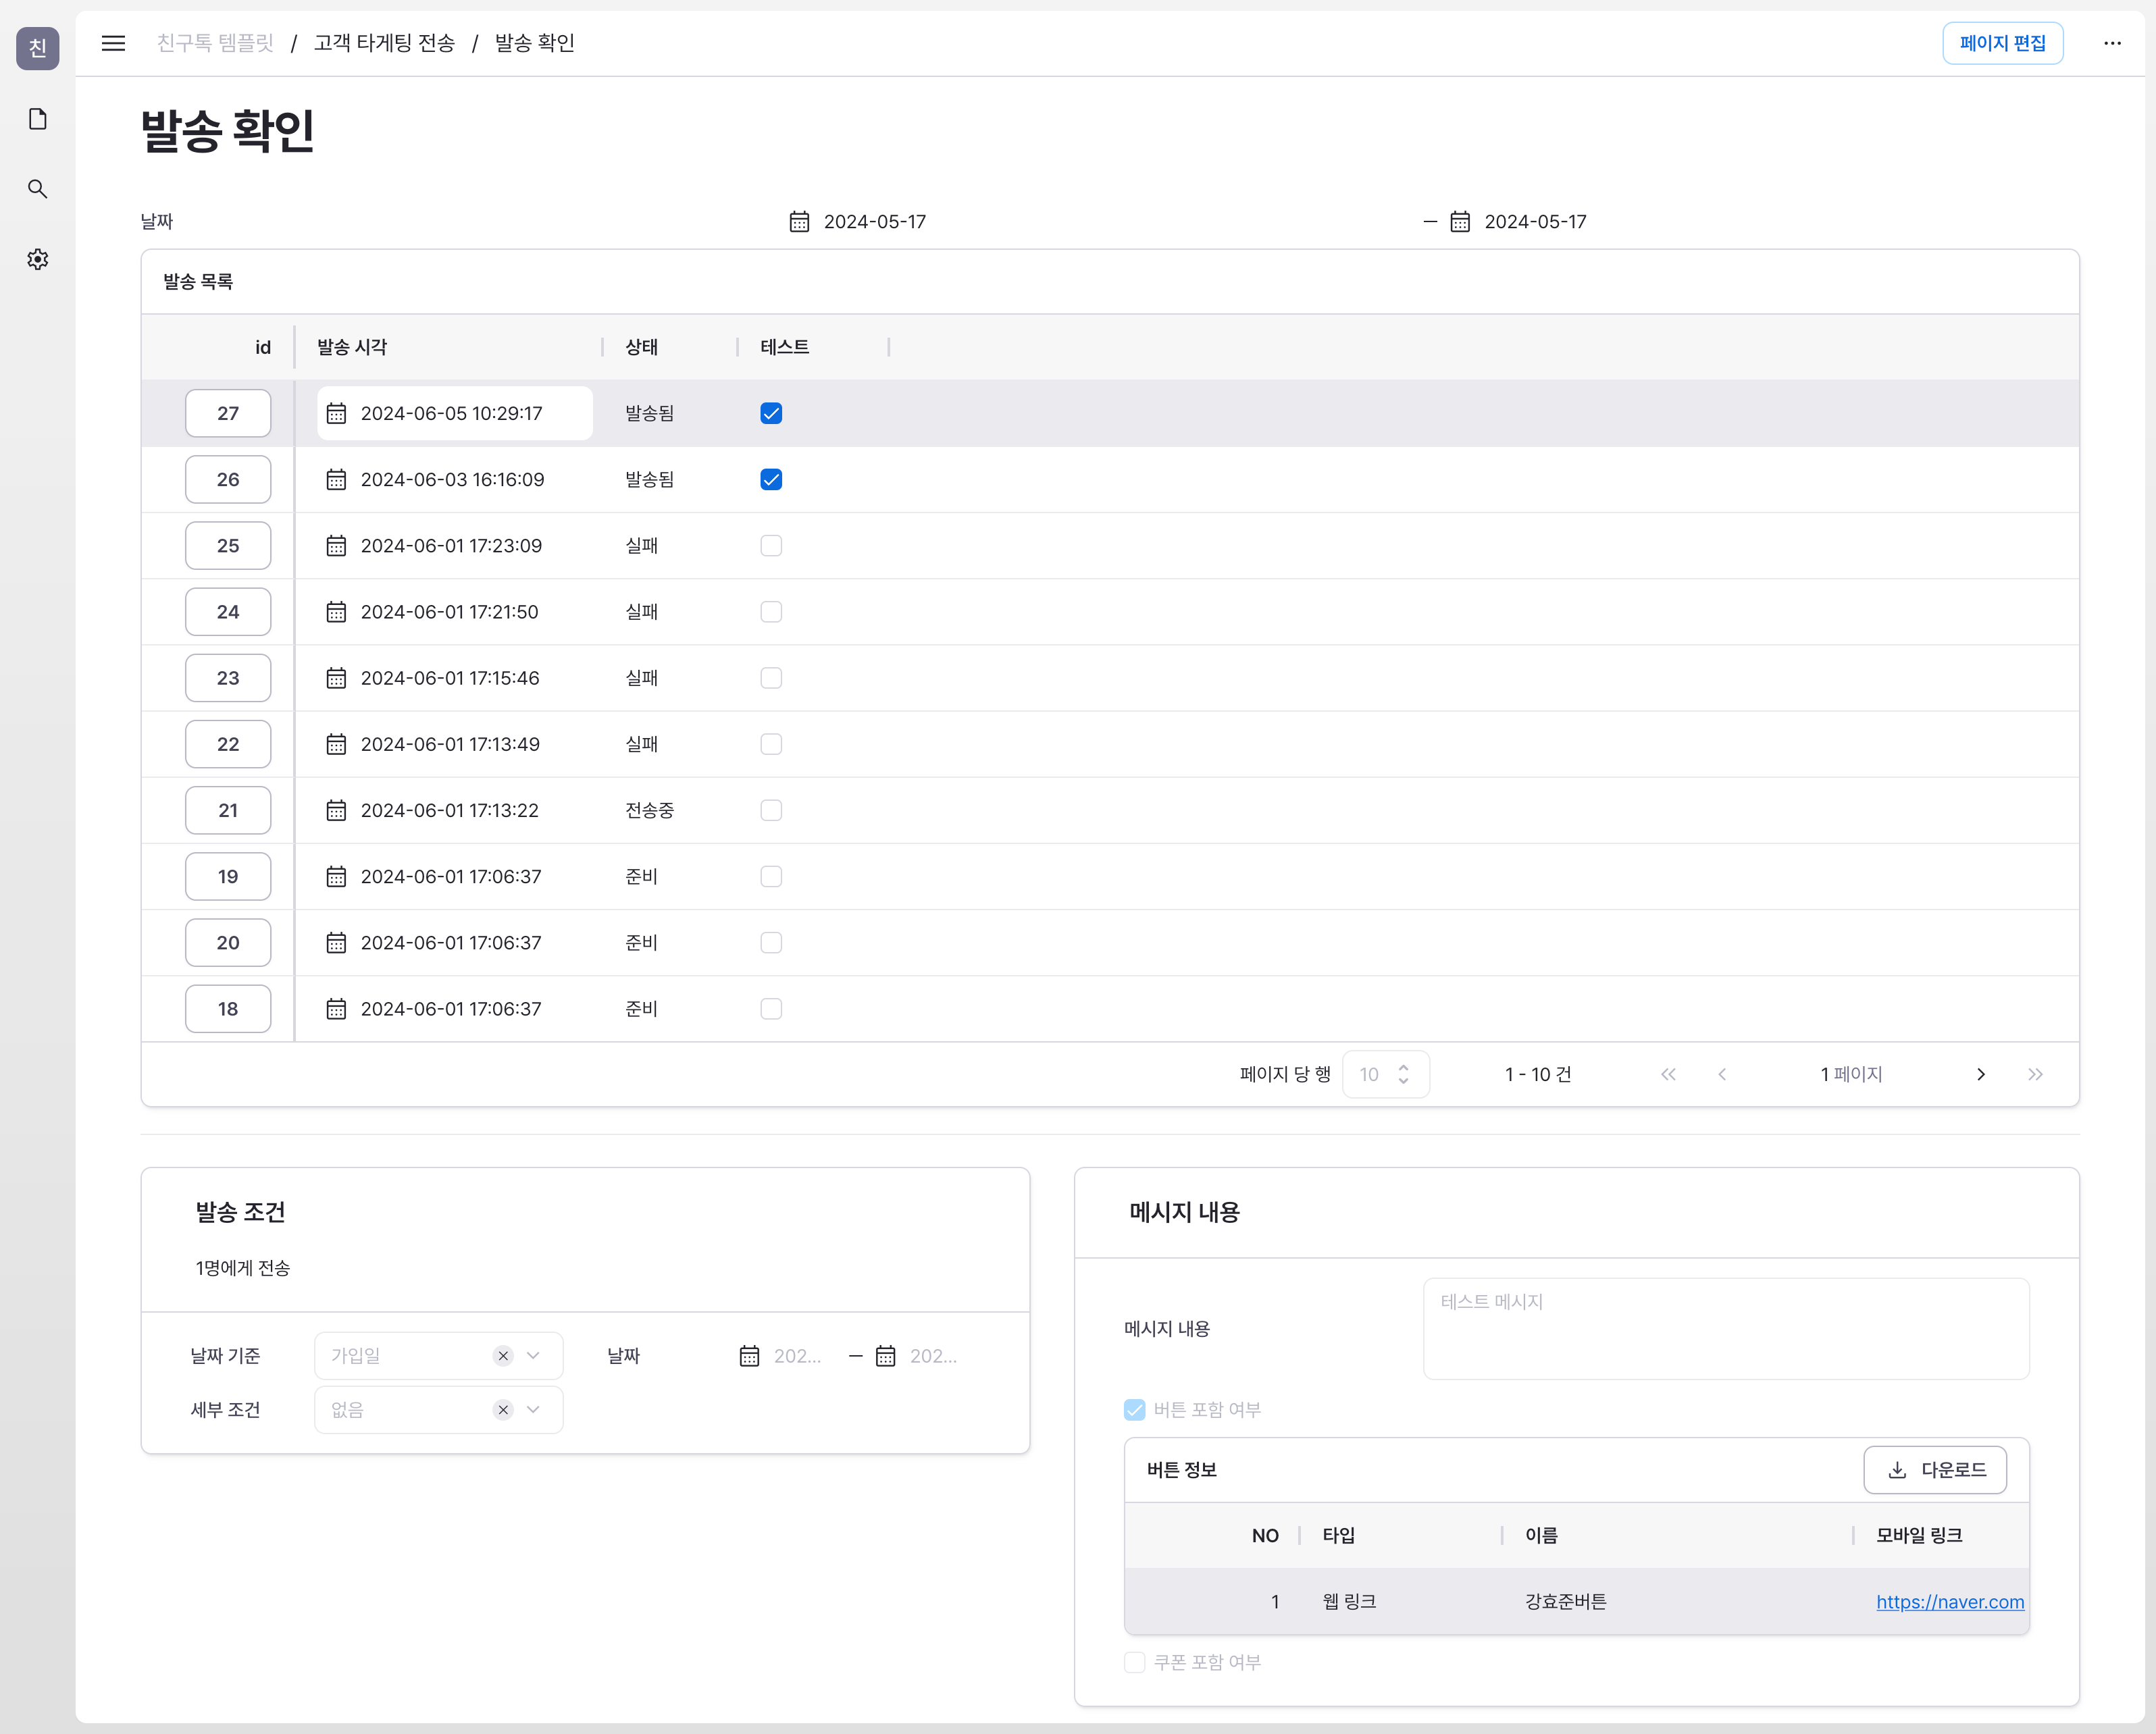Toggle the 버튼 포함 여부 checkbox
This screenshot has height=1734, width=2156.
click(1134, 1410)
